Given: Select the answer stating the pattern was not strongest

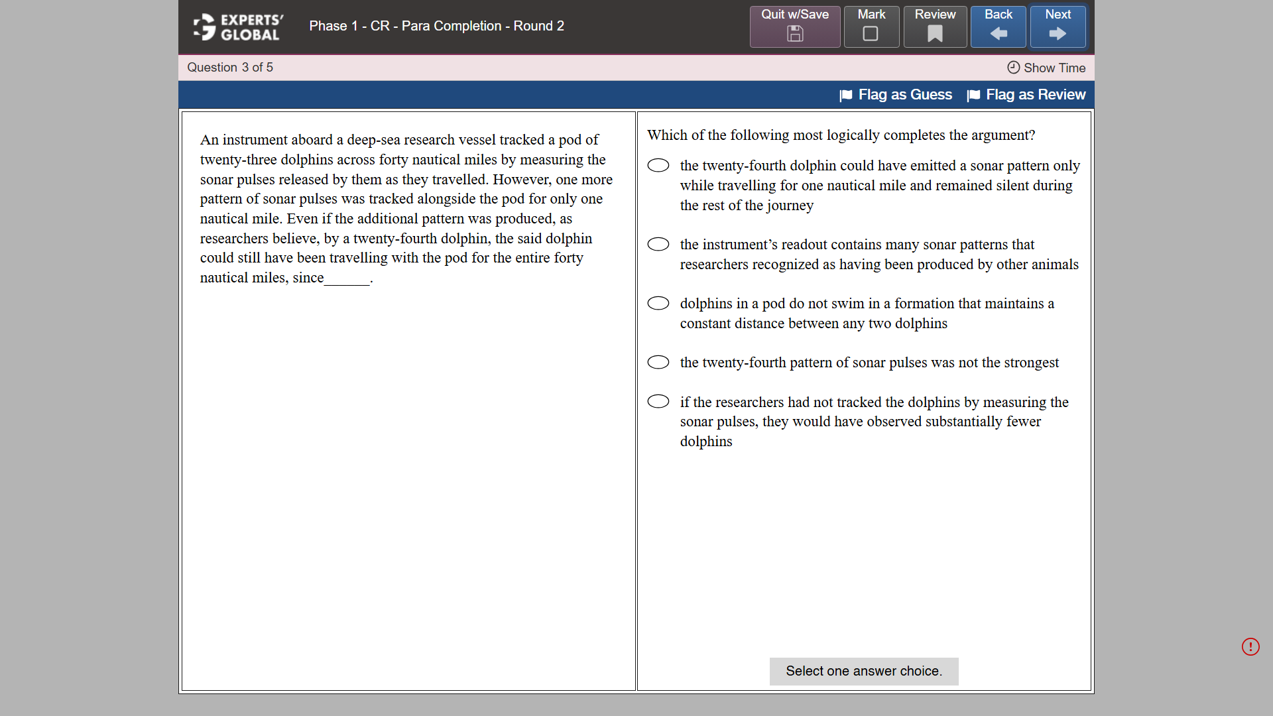Looking at the screenshot, I should pos(658,362).
